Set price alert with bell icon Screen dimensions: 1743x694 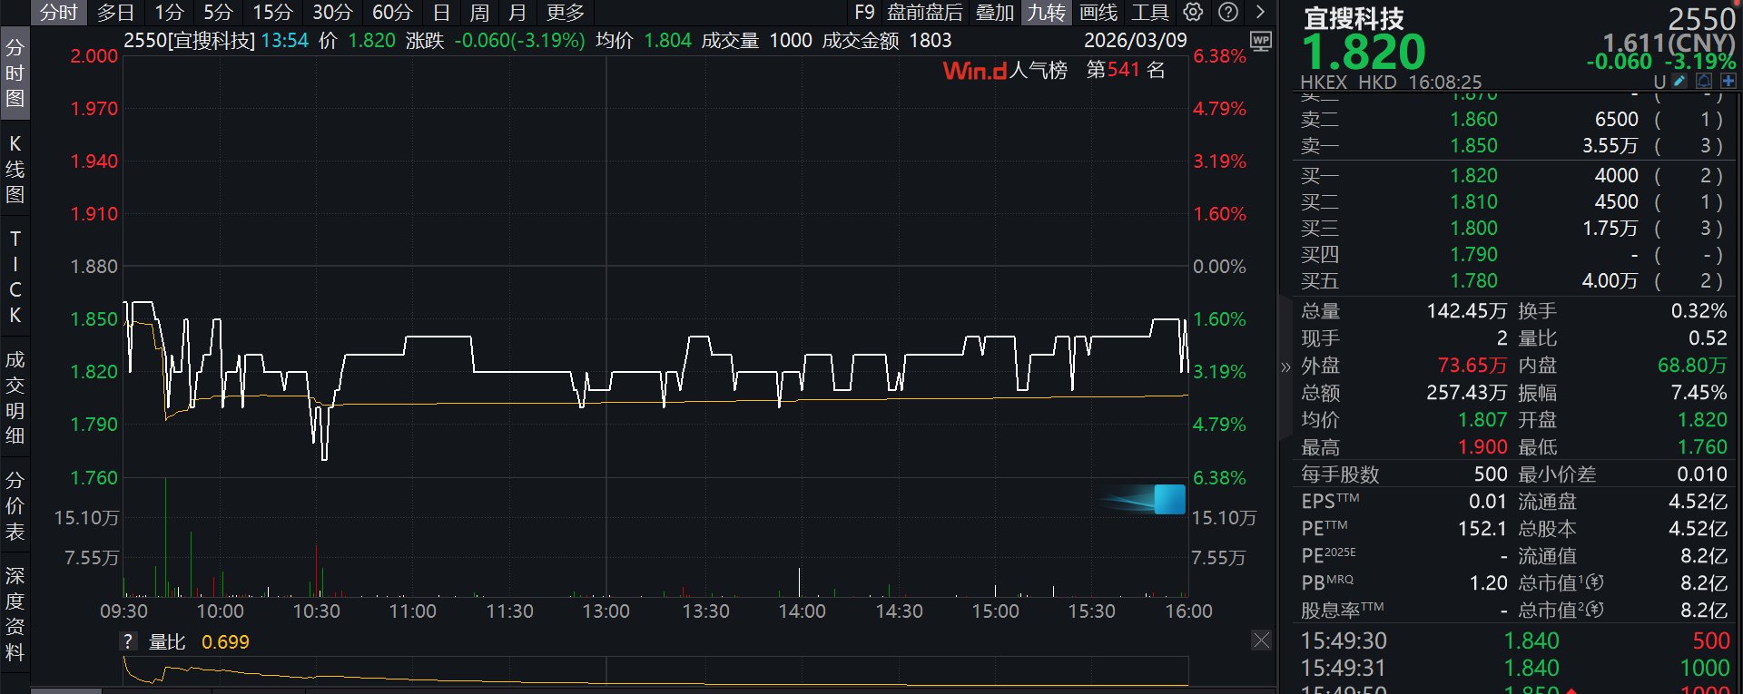(1704, 82)
